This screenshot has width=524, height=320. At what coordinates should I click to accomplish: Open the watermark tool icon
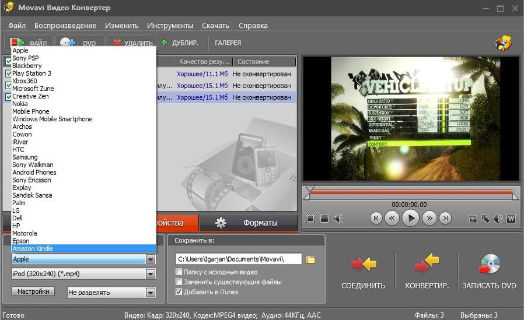tap(511, 219)
